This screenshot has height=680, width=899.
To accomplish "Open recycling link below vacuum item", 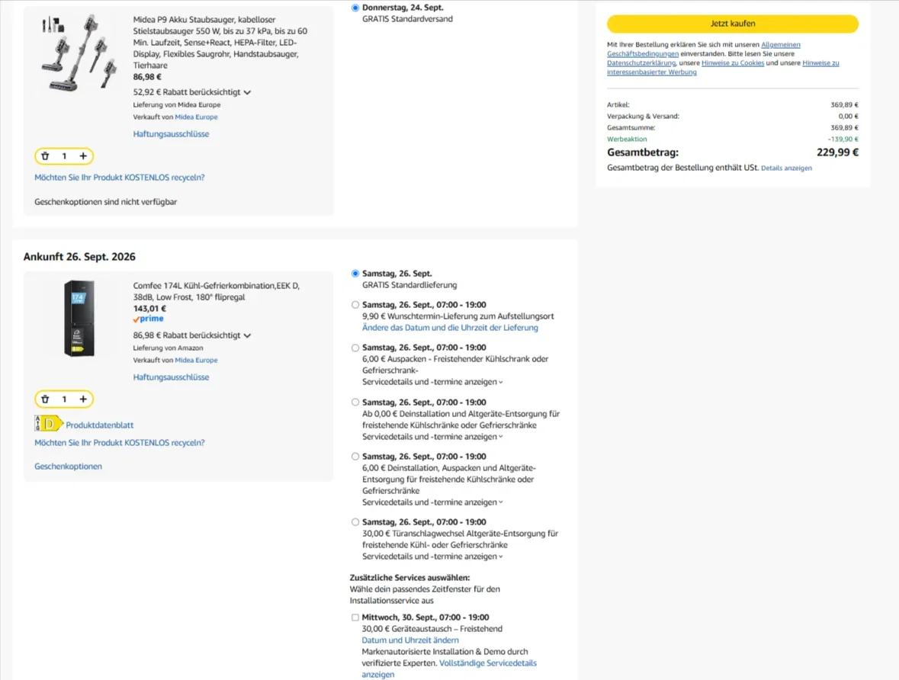I will (119, 178).
